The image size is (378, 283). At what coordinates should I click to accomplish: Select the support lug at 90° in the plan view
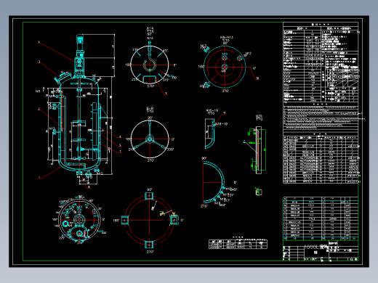(149, 195)
